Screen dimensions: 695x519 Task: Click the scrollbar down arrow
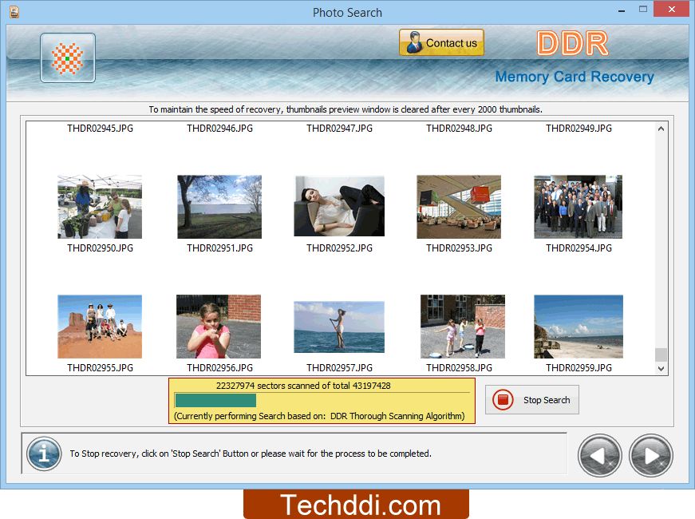[x=661, y=369]
